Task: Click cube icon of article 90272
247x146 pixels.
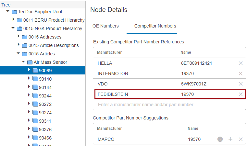Action: pos(35,104)
